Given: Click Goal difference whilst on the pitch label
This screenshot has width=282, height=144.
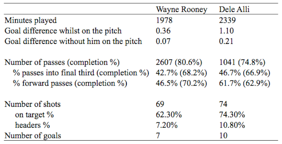Looking at the screenshot, I should click(x=63, y=31).
